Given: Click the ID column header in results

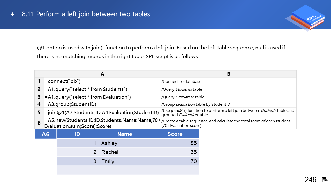Looking at the screenshot, I should click(78, 134).
